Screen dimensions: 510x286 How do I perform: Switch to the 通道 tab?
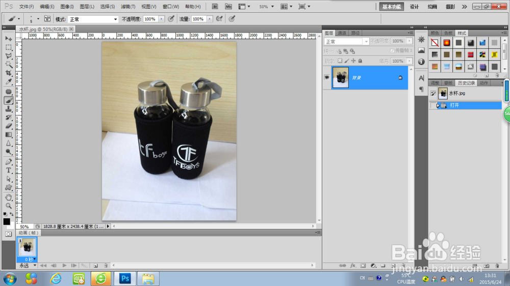[x=342, y=33]
